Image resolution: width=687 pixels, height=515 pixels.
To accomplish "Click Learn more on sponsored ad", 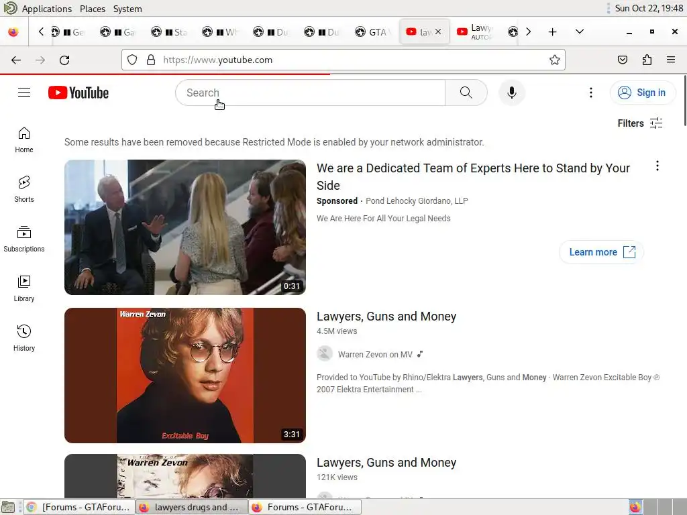I will (601, 252).
